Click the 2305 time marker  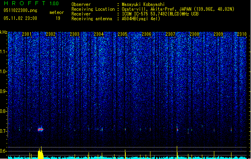click(123, 34)
